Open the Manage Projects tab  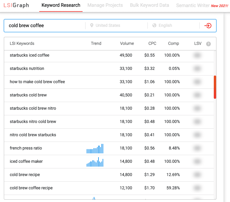pos(105,5)
